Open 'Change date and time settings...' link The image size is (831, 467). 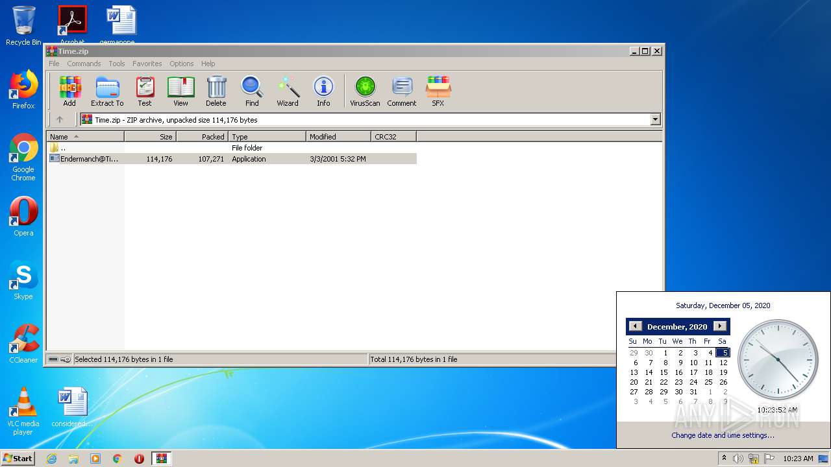pos(723,435)
